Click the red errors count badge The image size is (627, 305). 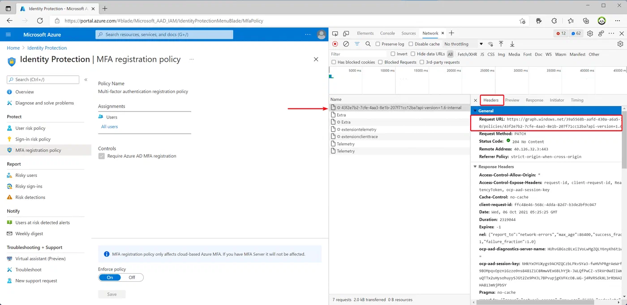pyautogui.click(x=561, y=34)
